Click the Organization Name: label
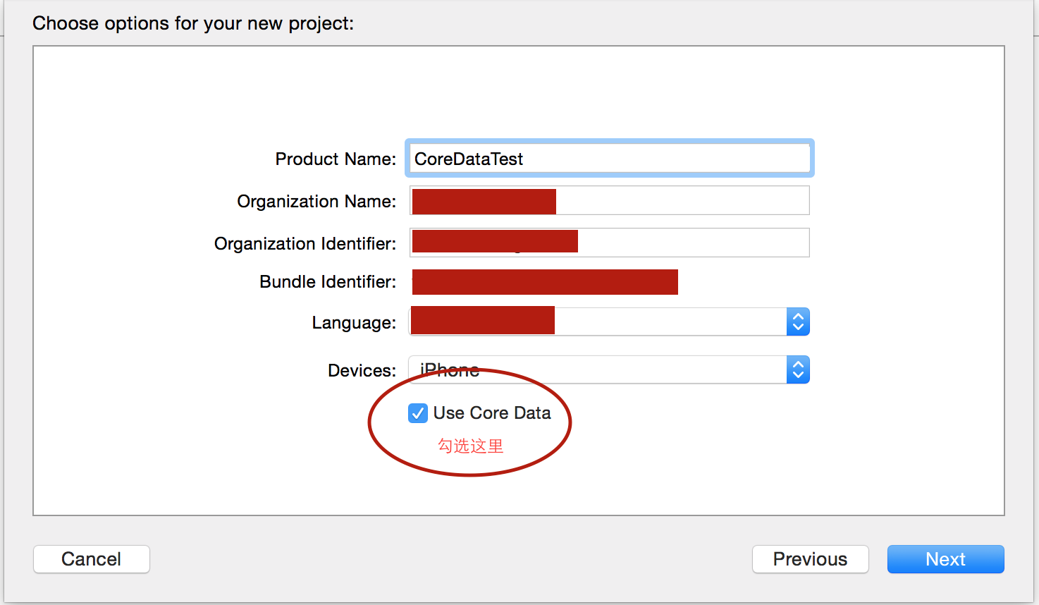 coord(316,202)
